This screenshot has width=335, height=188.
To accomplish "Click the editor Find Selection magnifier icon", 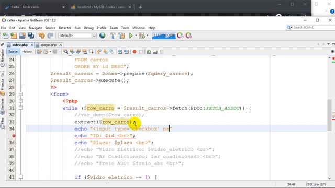I will pyautogui.click(x=65, y=52).
